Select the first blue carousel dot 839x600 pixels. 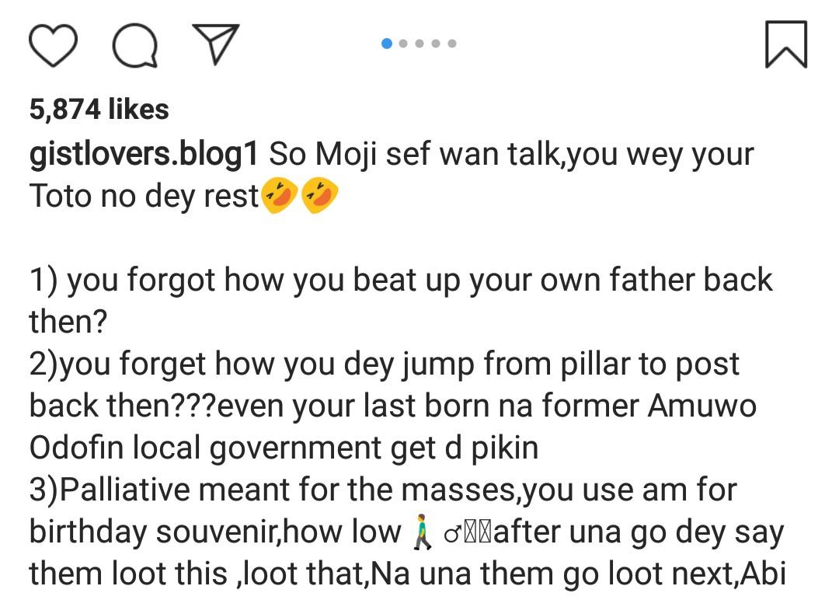(x=387, y=44)
